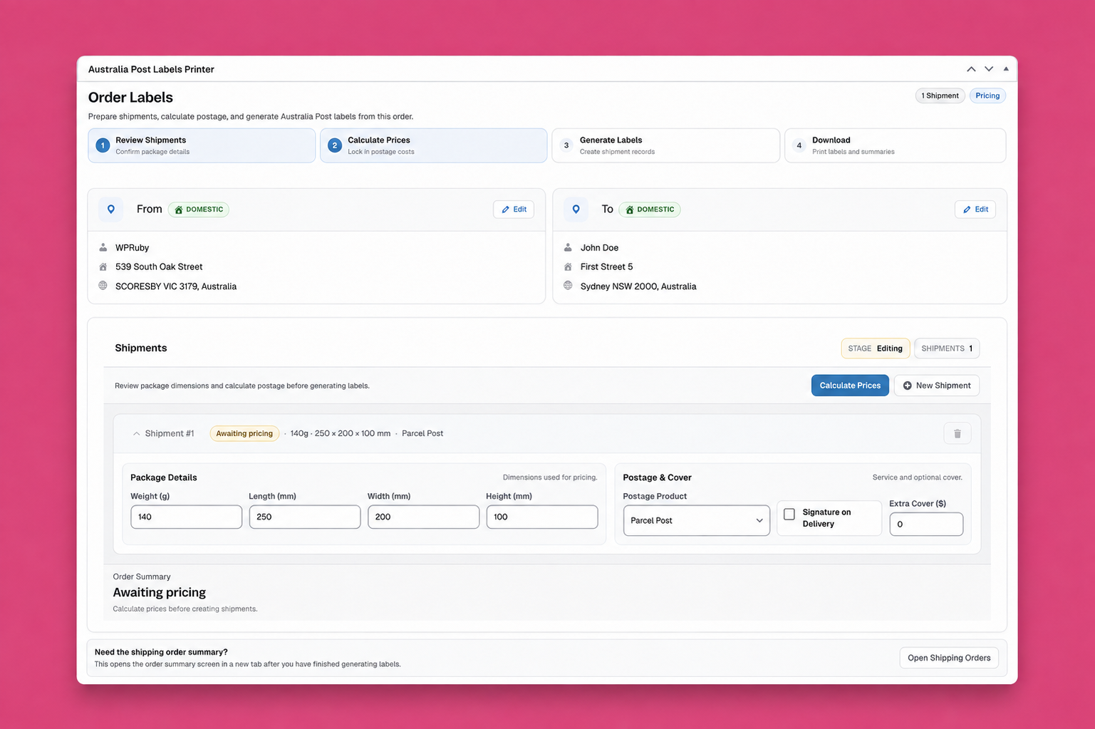Click the text 'SCORESBY VIC 3179, Australia'

click(x=176, y=286)
